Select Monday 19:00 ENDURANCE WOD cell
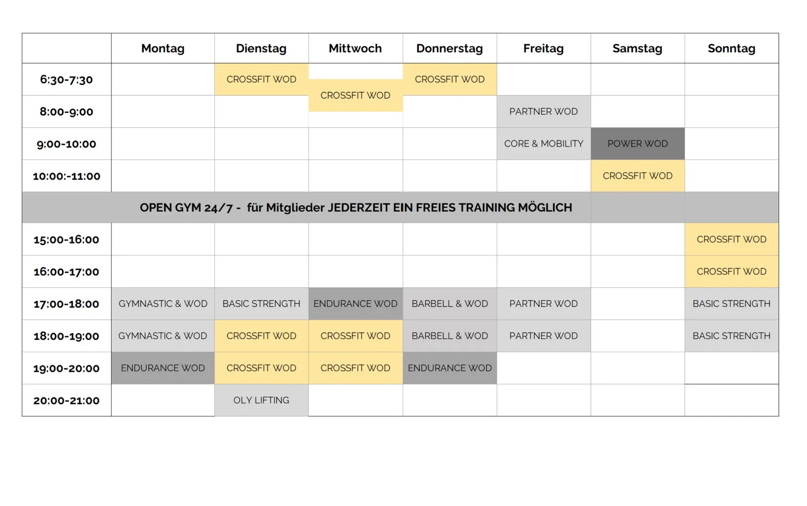 [x=162, y=368]
